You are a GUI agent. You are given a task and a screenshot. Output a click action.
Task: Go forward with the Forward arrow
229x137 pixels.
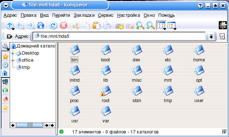point(30,25)
